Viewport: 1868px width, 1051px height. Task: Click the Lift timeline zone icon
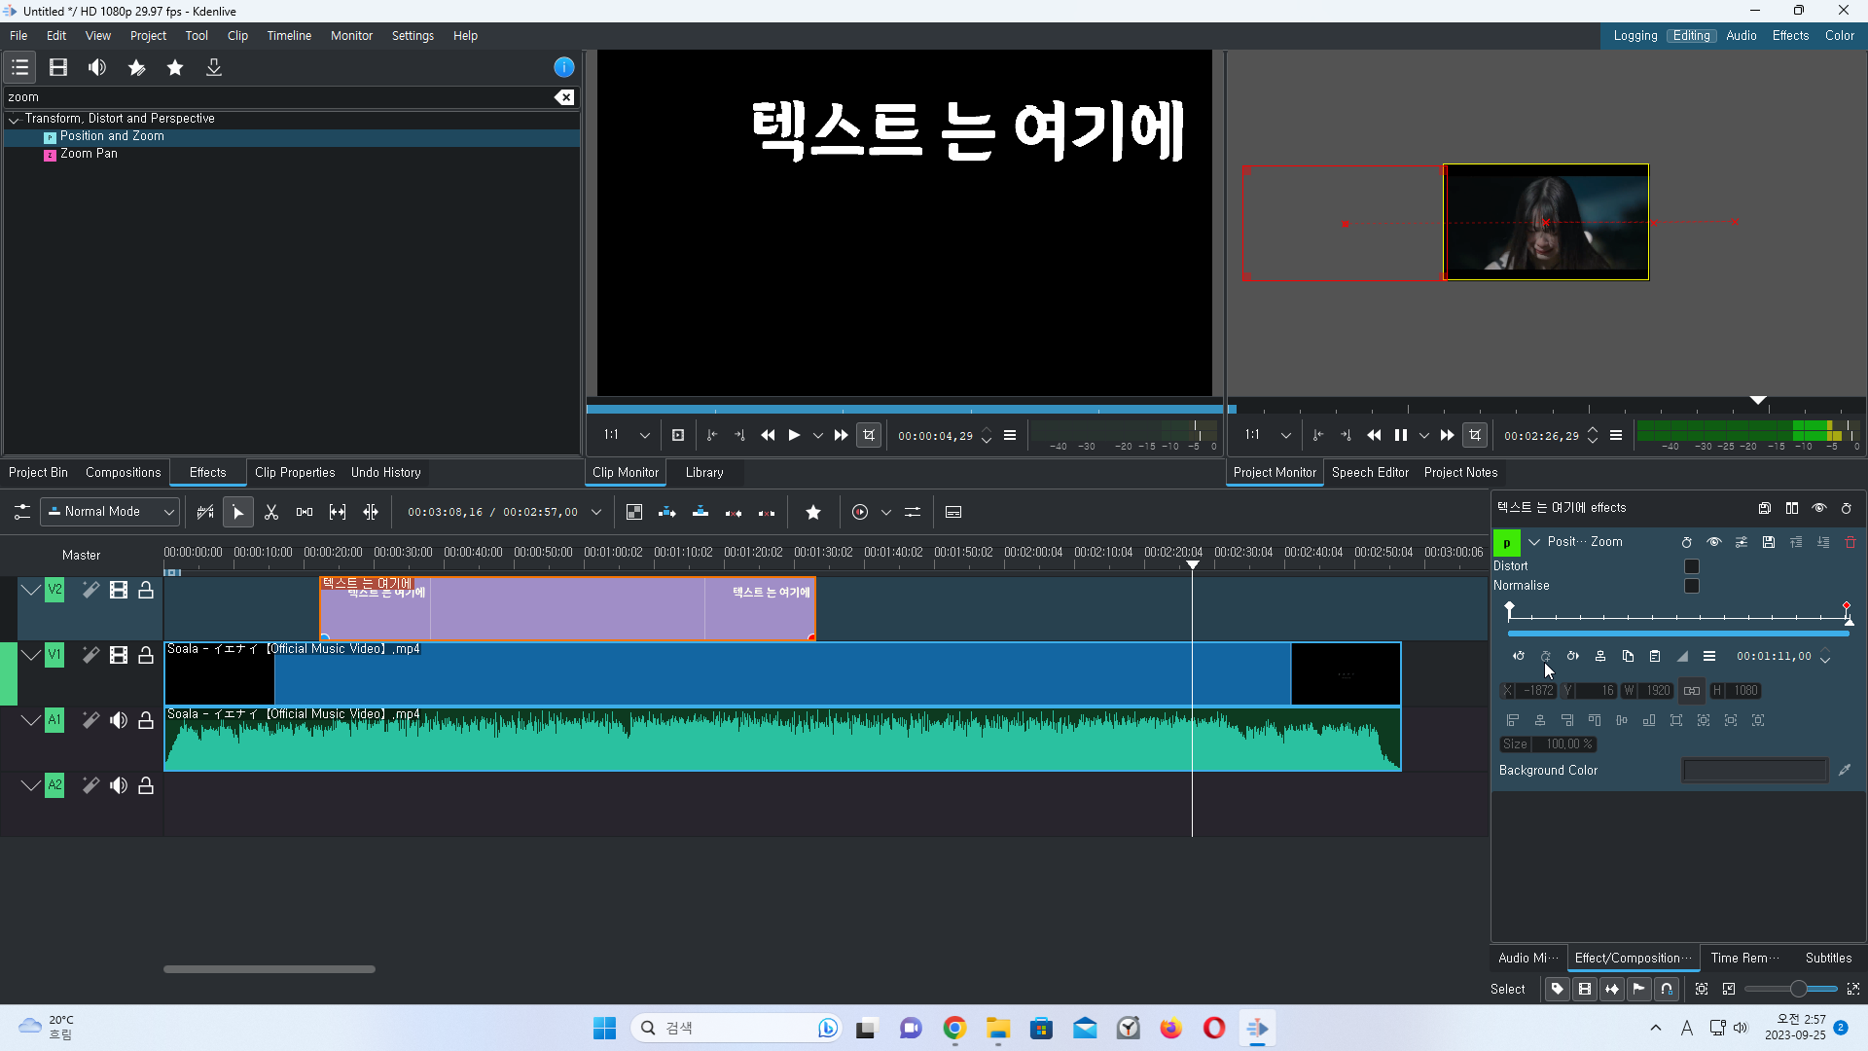point(767,512)
